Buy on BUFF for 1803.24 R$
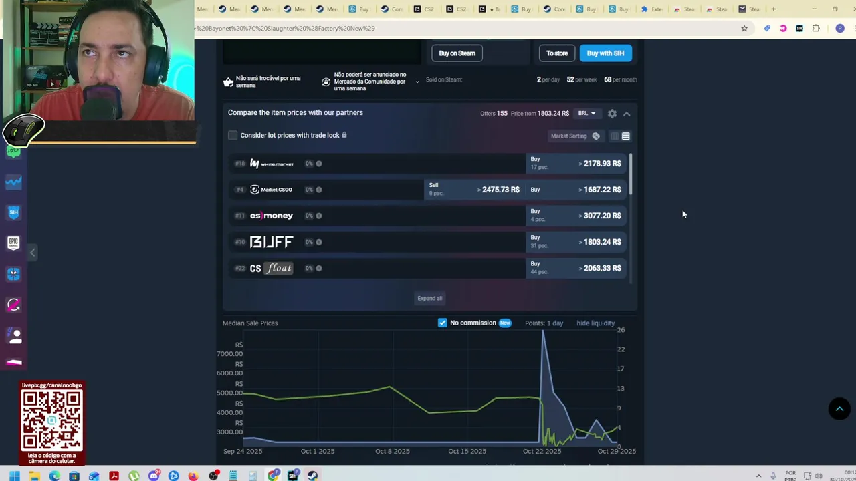This screenshot has height=481, width=856. point(576,242)
